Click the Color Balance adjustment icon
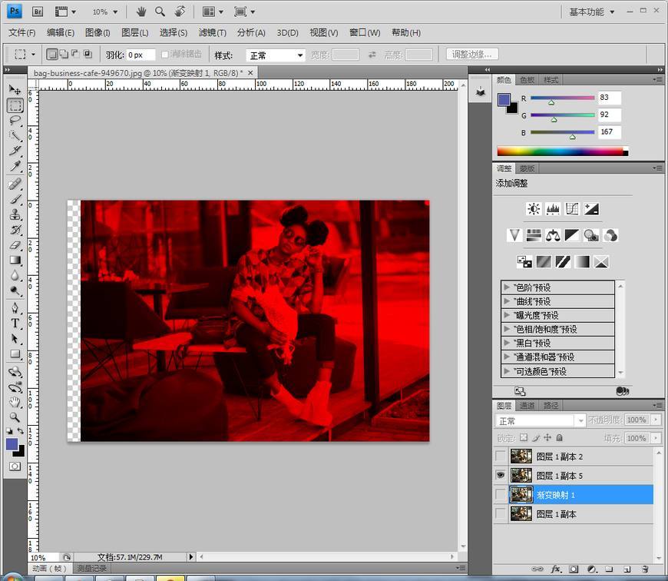Image resolution: width=668 pixels, height=581 pixels. coord(553,235)
